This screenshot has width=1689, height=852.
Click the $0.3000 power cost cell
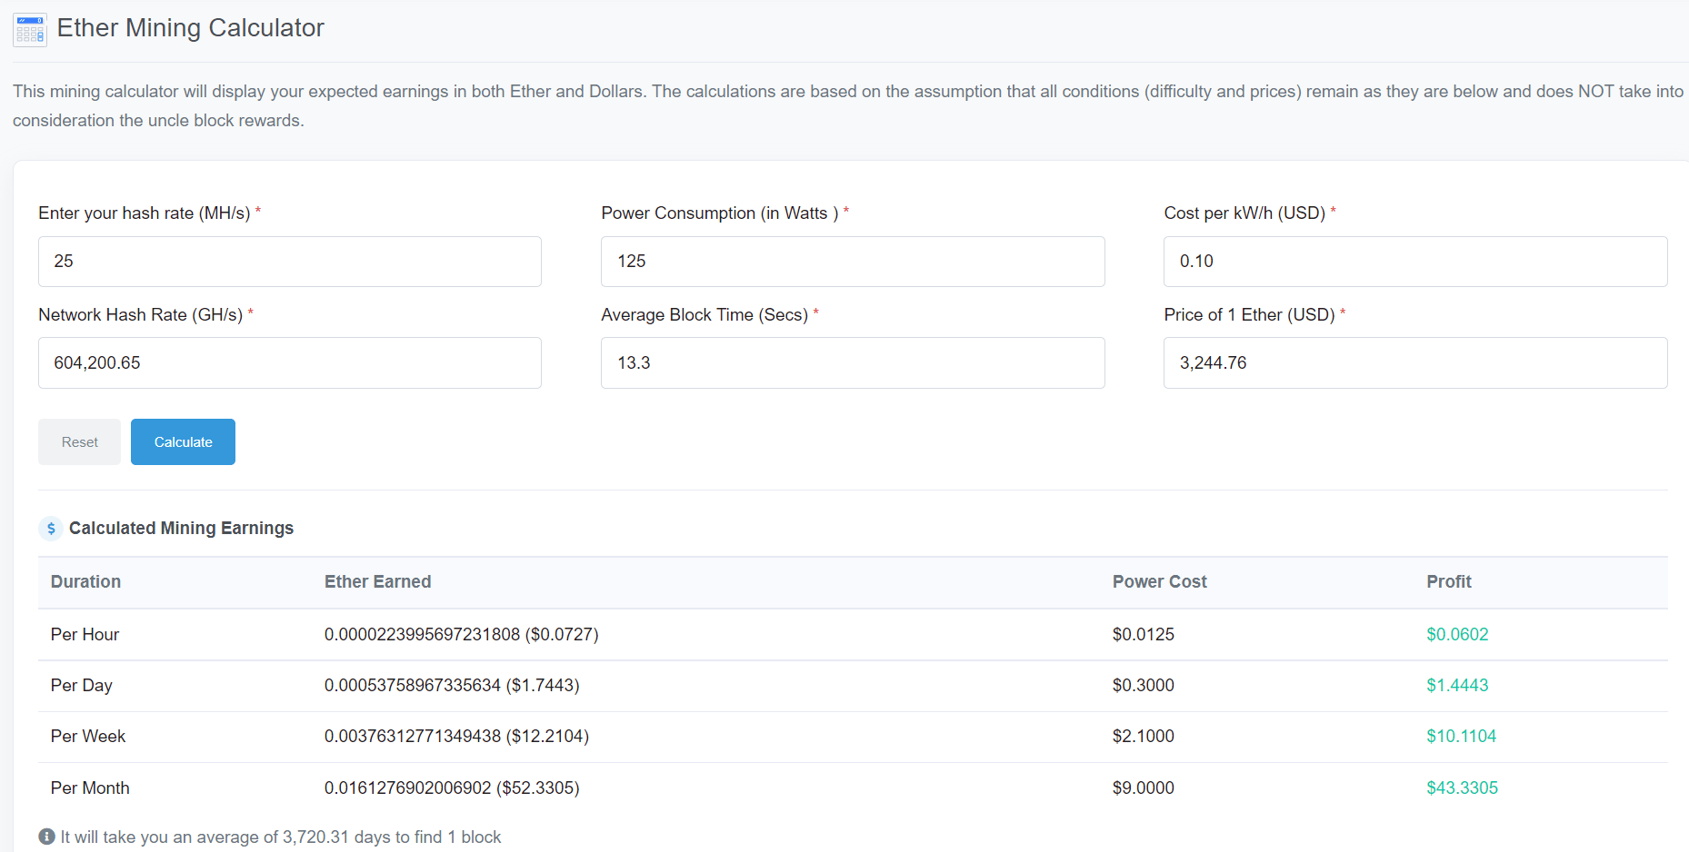pos(1143,686)
